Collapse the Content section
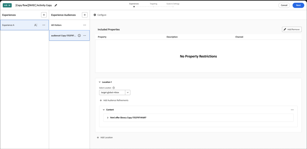Viewport: 307px width, 149px height. coord(104,110)
